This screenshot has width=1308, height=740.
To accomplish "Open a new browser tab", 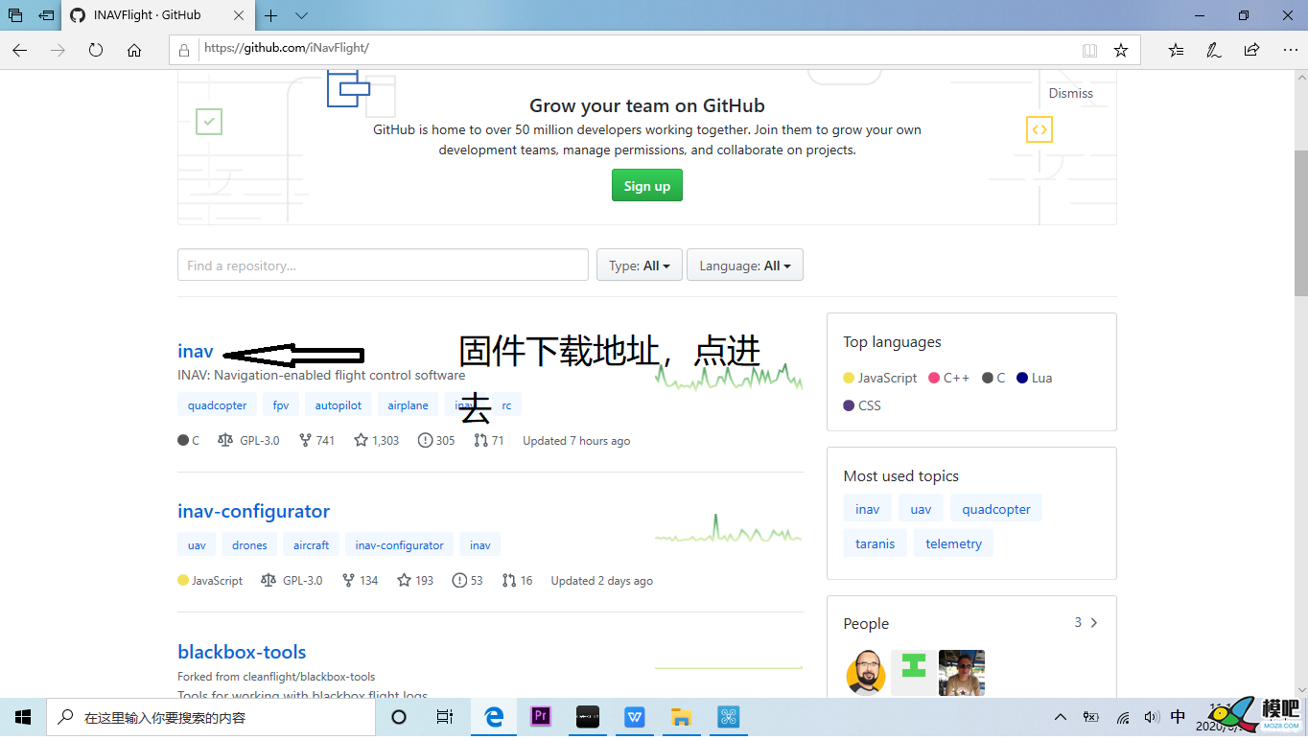I will [x=271, y=15].
